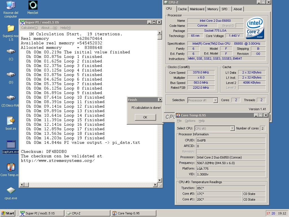Click the Super PI horizontal scrollbar left arrow
The width and height of the screenshot is (289, 217).
(22, 185)
